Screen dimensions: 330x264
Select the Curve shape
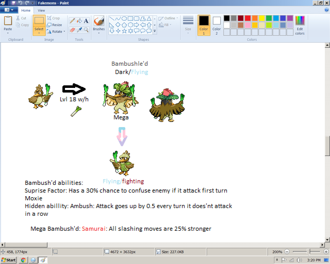pyautogui.click(x=118, y=19)
